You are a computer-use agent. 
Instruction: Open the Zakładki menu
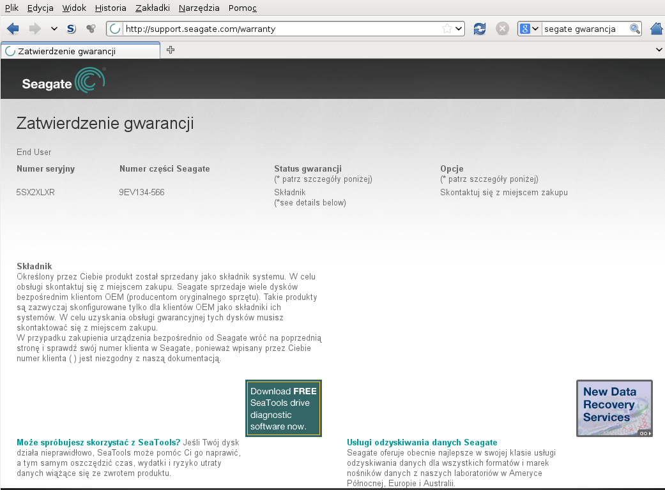tap(153, 8)
